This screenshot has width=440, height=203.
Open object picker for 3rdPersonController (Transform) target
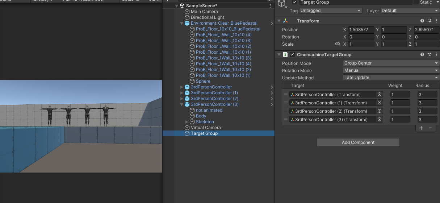[380, 94]
